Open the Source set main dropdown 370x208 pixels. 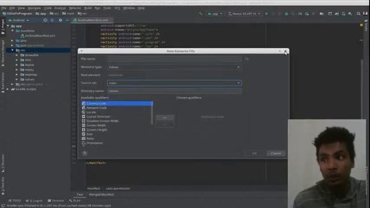coord(174,83)
